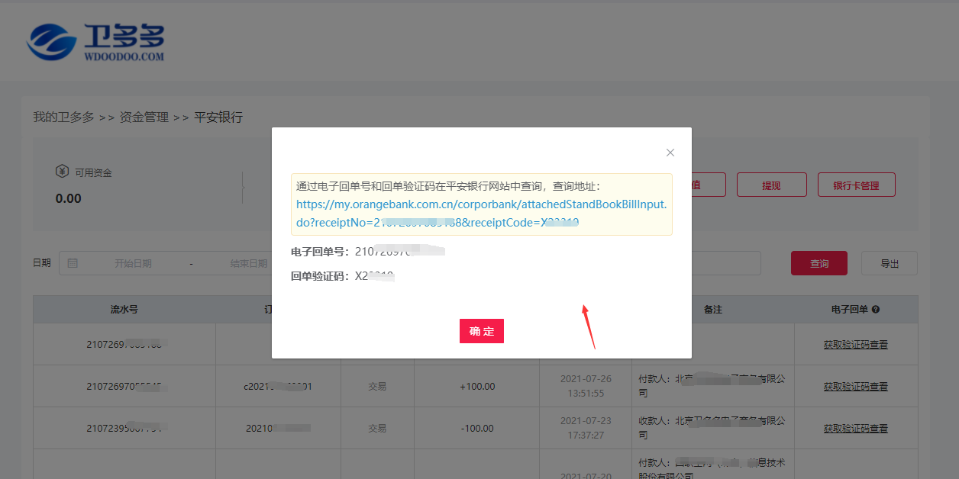Click the 电子回单 column header text

[850, 310]
